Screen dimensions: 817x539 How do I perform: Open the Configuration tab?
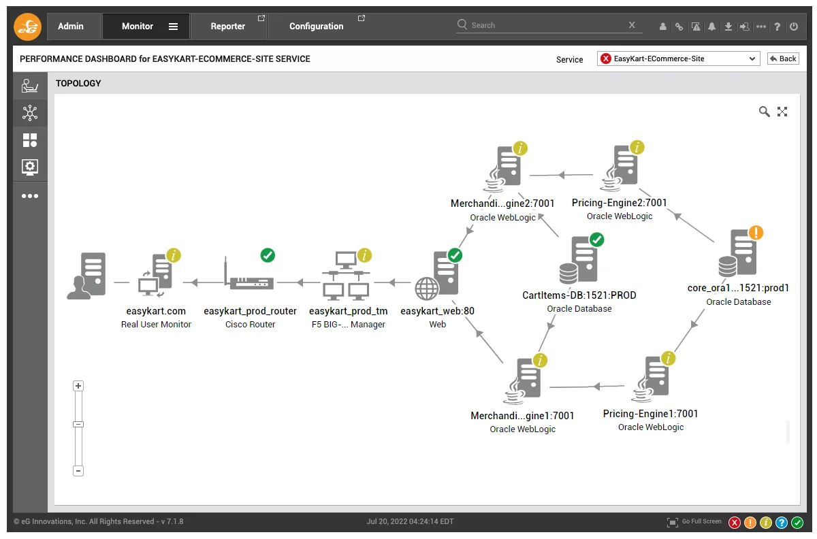click(317, 26)
